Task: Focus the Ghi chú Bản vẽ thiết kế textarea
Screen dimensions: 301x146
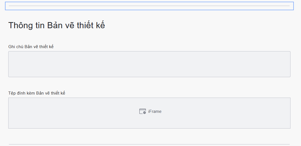Action: click(x=149, y=64)
